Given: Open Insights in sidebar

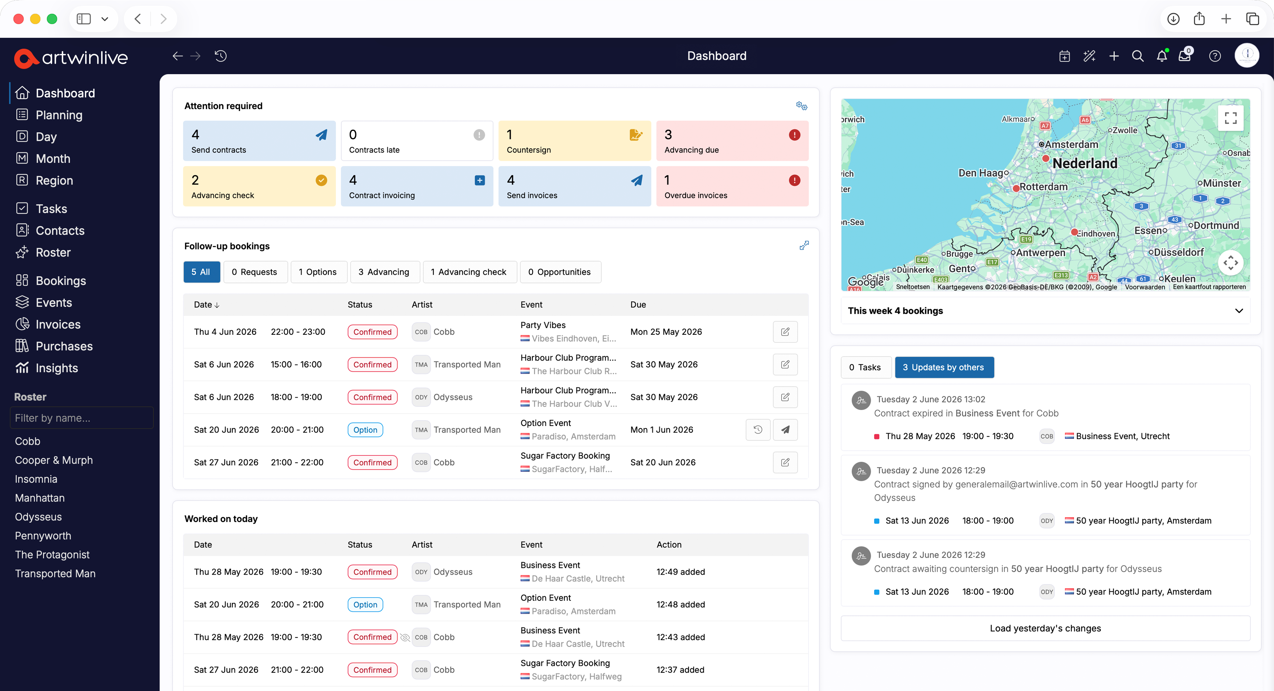Looking at the screenshot, I should point(57,368).
